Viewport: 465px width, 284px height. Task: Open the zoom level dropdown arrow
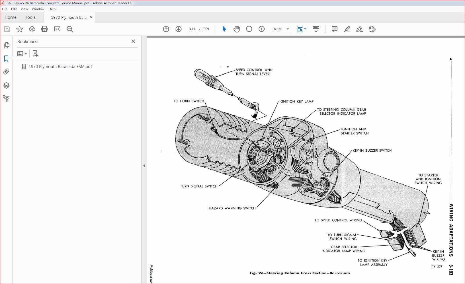point(288,29)
